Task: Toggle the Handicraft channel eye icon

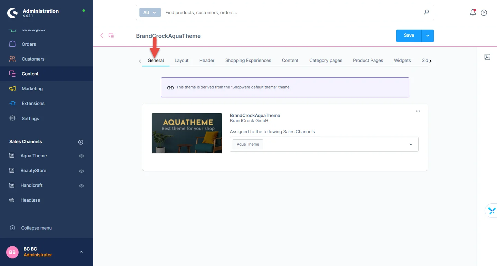Action: coord(81,185)
